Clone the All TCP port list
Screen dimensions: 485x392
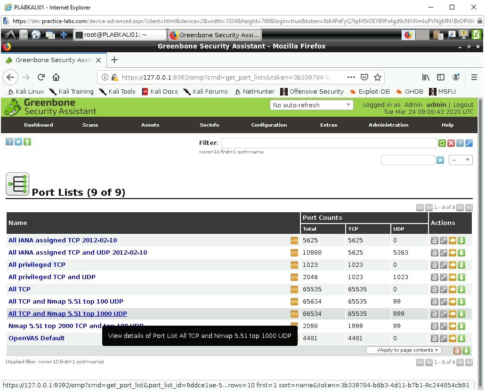pyautogui.click(x=453, y=289)
